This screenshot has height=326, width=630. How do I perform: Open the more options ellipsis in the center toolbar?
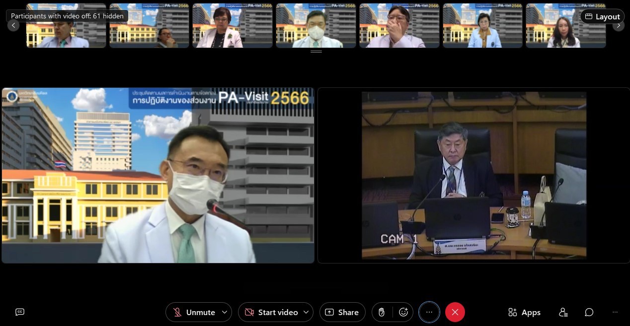point(429,312)
